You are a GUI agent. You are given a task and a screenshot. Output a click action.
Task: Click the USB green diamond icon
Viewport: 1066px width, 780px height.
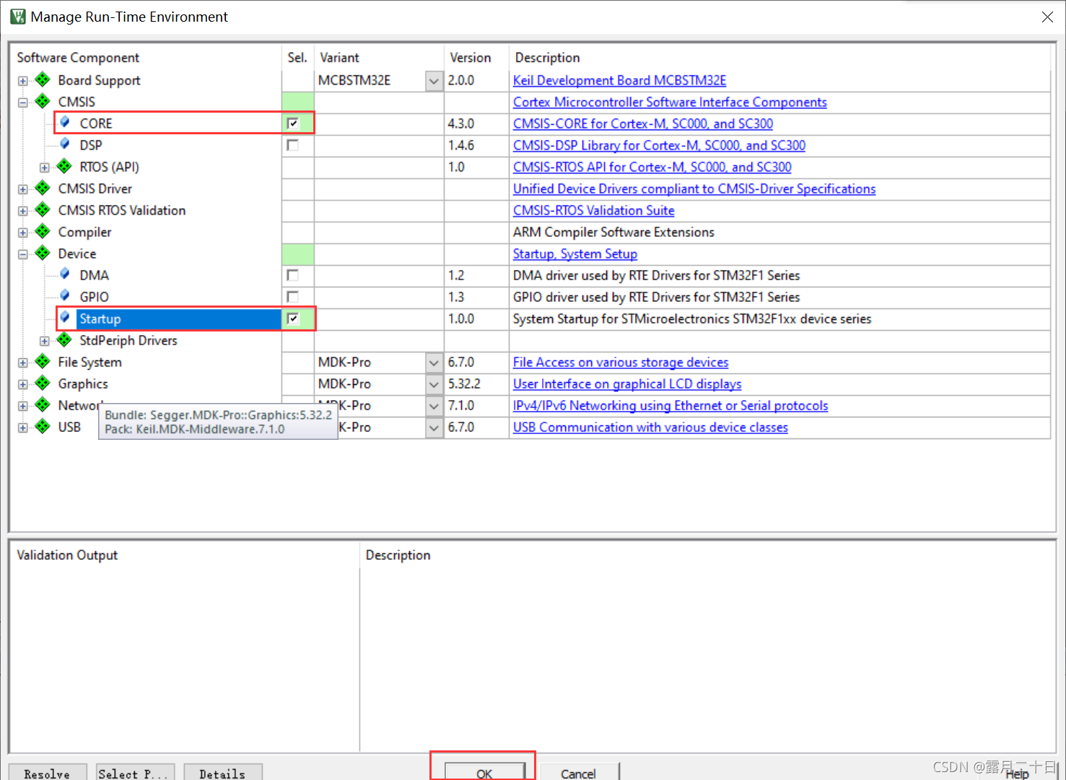(x=43, y=426)
